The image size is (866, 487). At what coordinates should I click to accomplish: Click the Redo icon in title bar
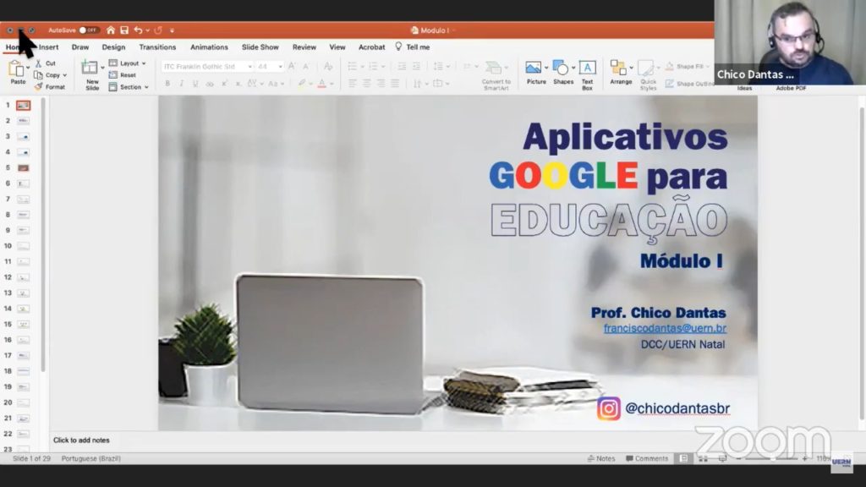[158, 30]
